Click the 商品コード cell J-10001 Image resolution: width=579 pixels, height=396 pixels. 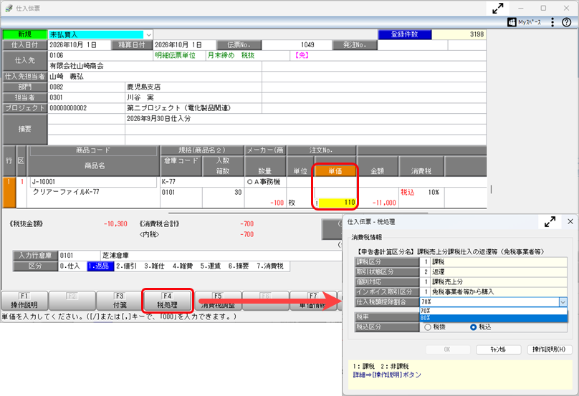pos(93,182)
